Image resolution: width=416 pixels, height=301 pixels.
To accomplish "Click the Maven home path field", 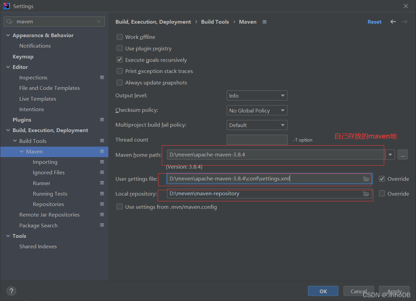I will pyautogui.click(x=276, y=155).
